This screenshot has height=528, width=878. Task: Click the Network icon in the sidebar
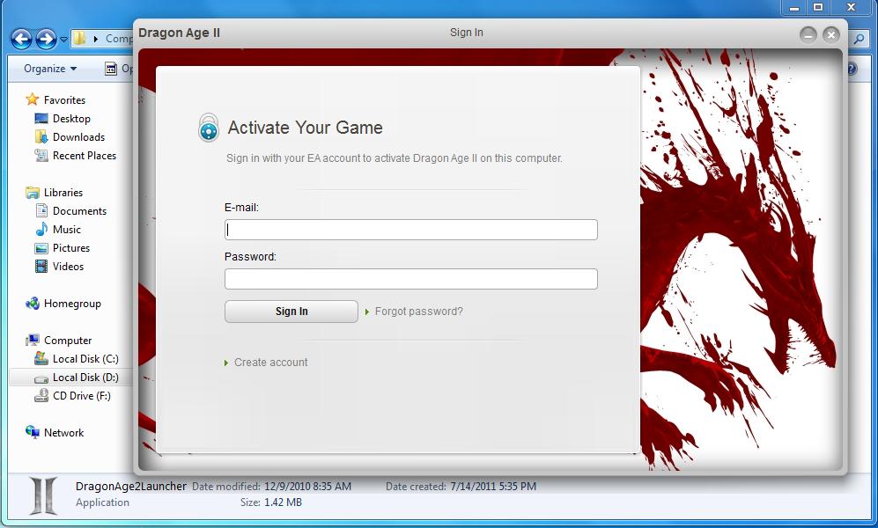tap(33, 432)
